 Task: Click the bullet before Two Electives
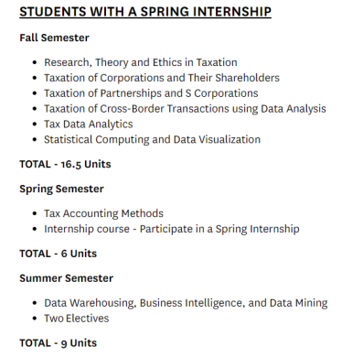coord(35,319)
